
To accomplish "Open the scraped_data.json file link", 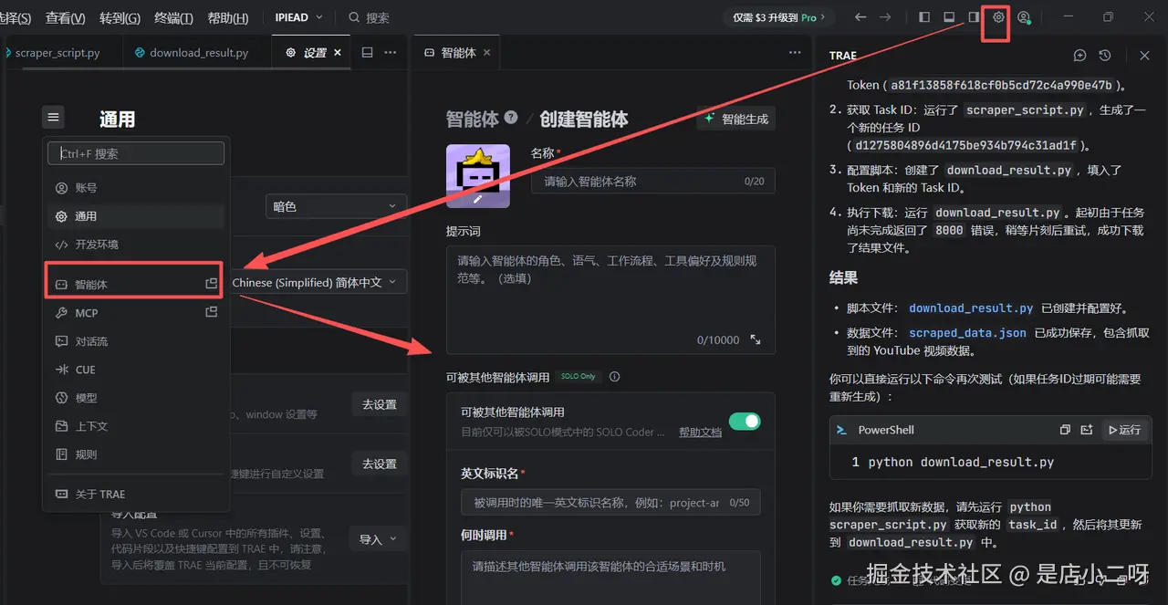I will pos(967,333).
